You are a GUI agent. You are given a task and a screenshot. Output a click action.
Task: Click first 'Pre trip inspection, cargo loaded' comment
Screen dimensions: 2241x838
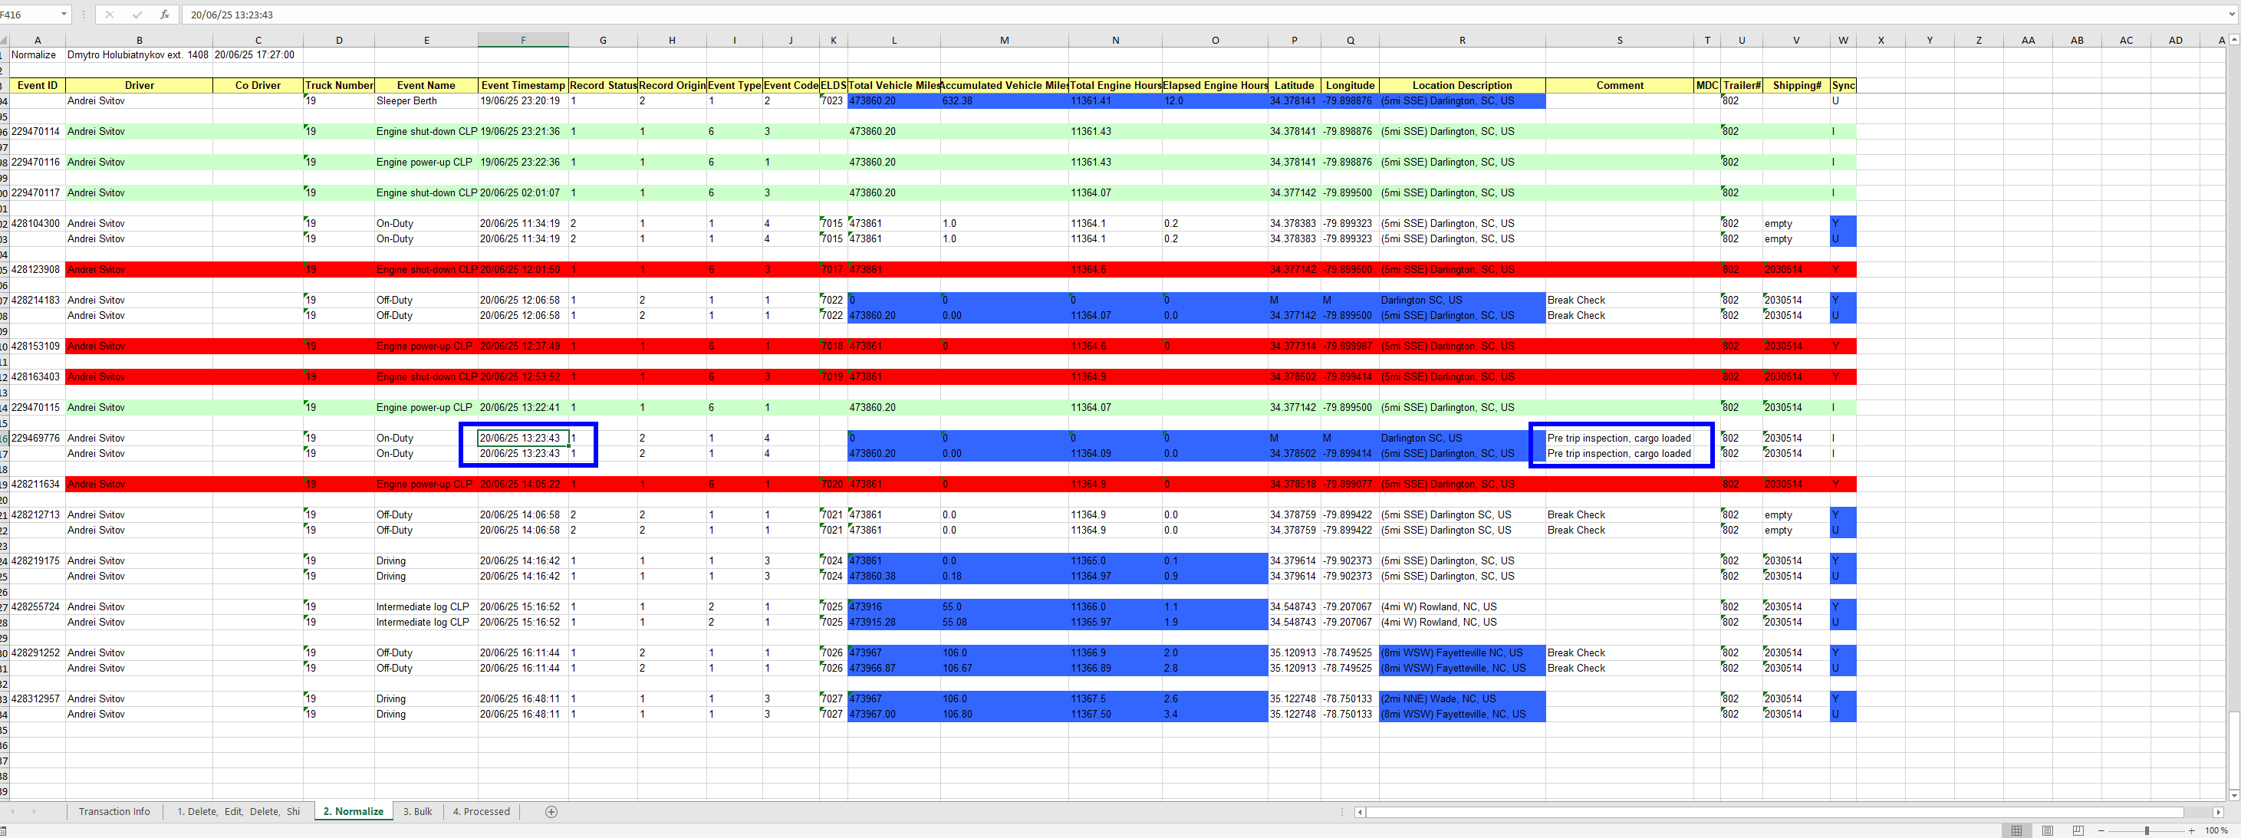pos(1619,438)
